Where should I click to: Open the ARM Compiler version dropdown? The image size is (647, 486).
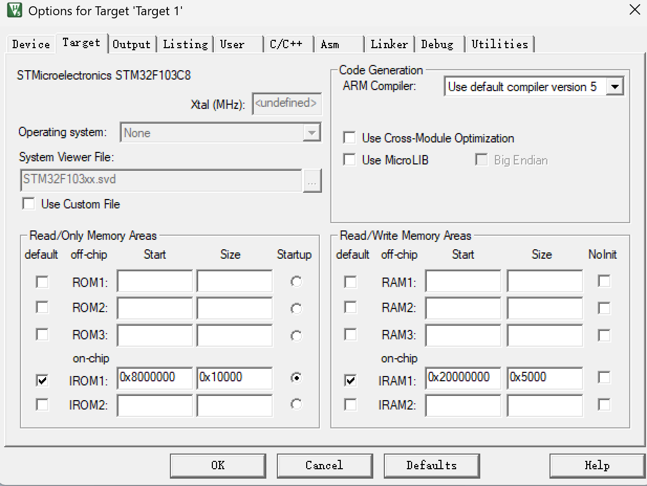click(x=534, y=87)
